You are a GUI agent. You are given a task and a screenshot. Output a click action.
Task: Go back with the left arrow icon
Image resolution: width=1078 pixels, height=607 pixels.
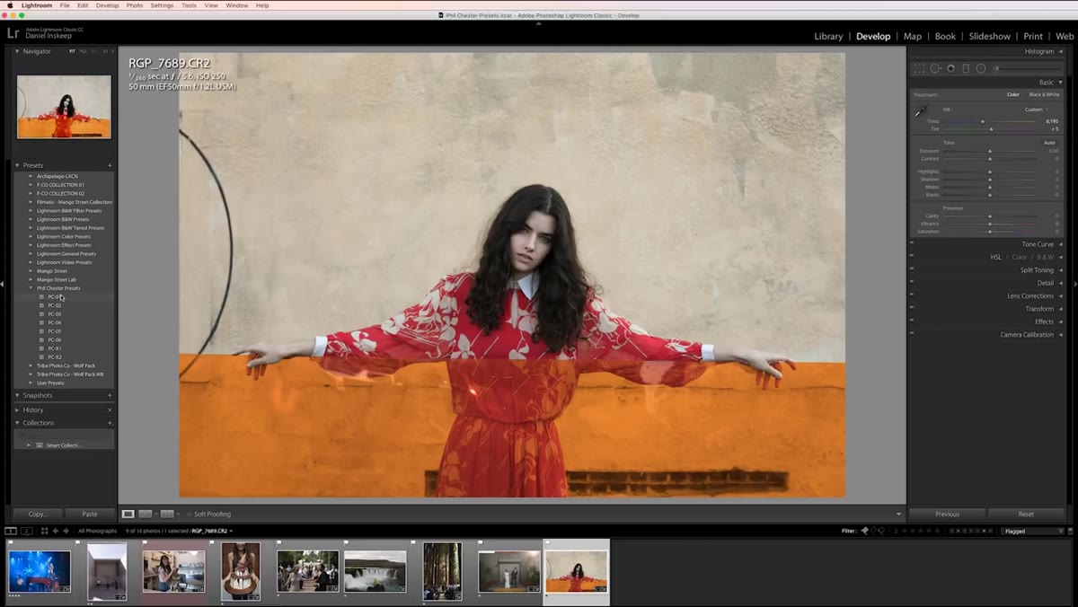55,531
